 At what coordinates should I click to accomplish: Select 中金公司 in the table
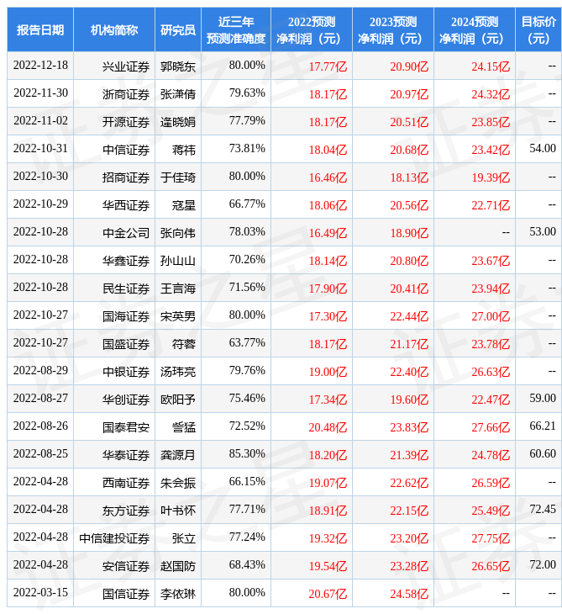(x=126, y=233)
